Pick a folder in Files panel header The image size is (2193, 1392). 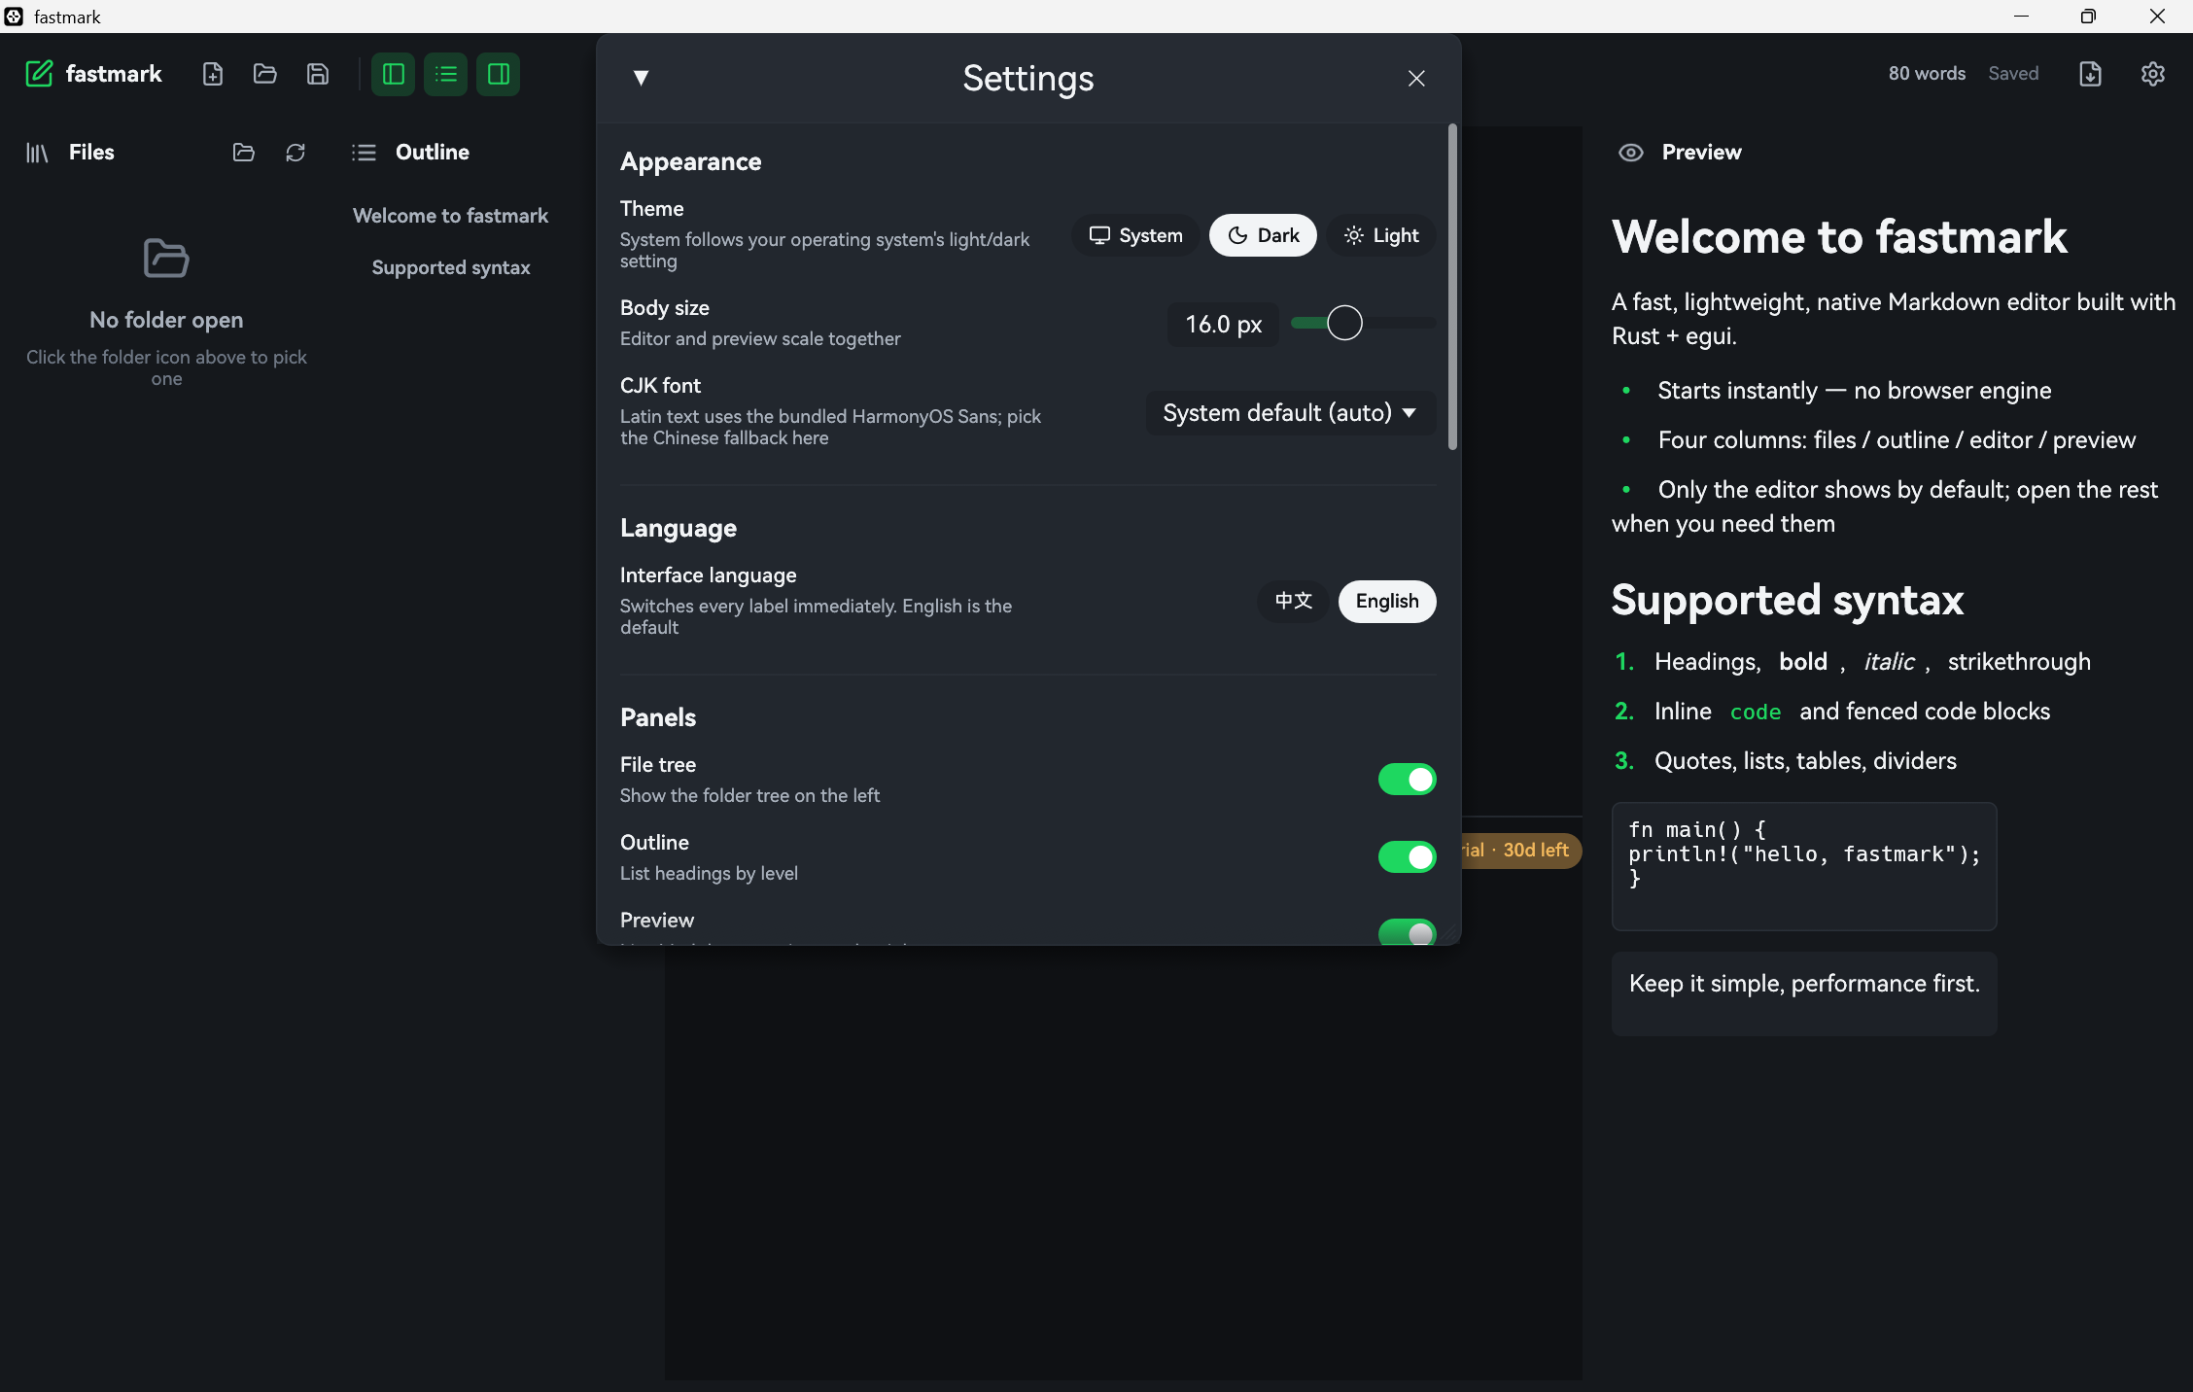(244, 153)
